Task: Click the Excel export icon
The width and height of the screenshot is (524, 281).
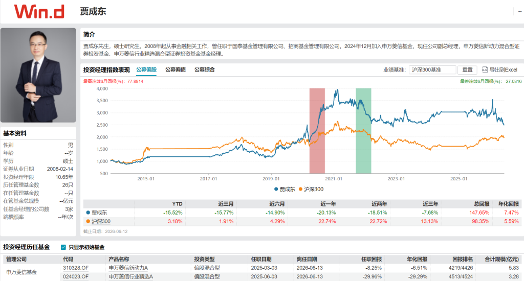Action: tap(485, 69)
